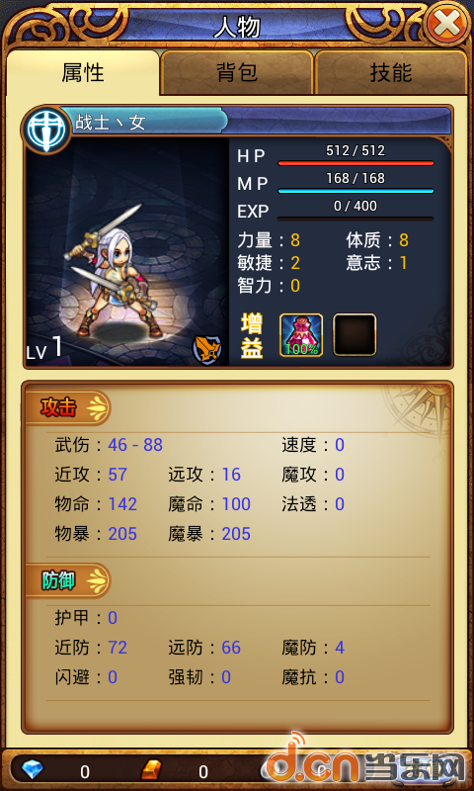The width and height of the screenshot is (474, 791).
Task: Select the 属性 tab
Action: pos(83,72)
